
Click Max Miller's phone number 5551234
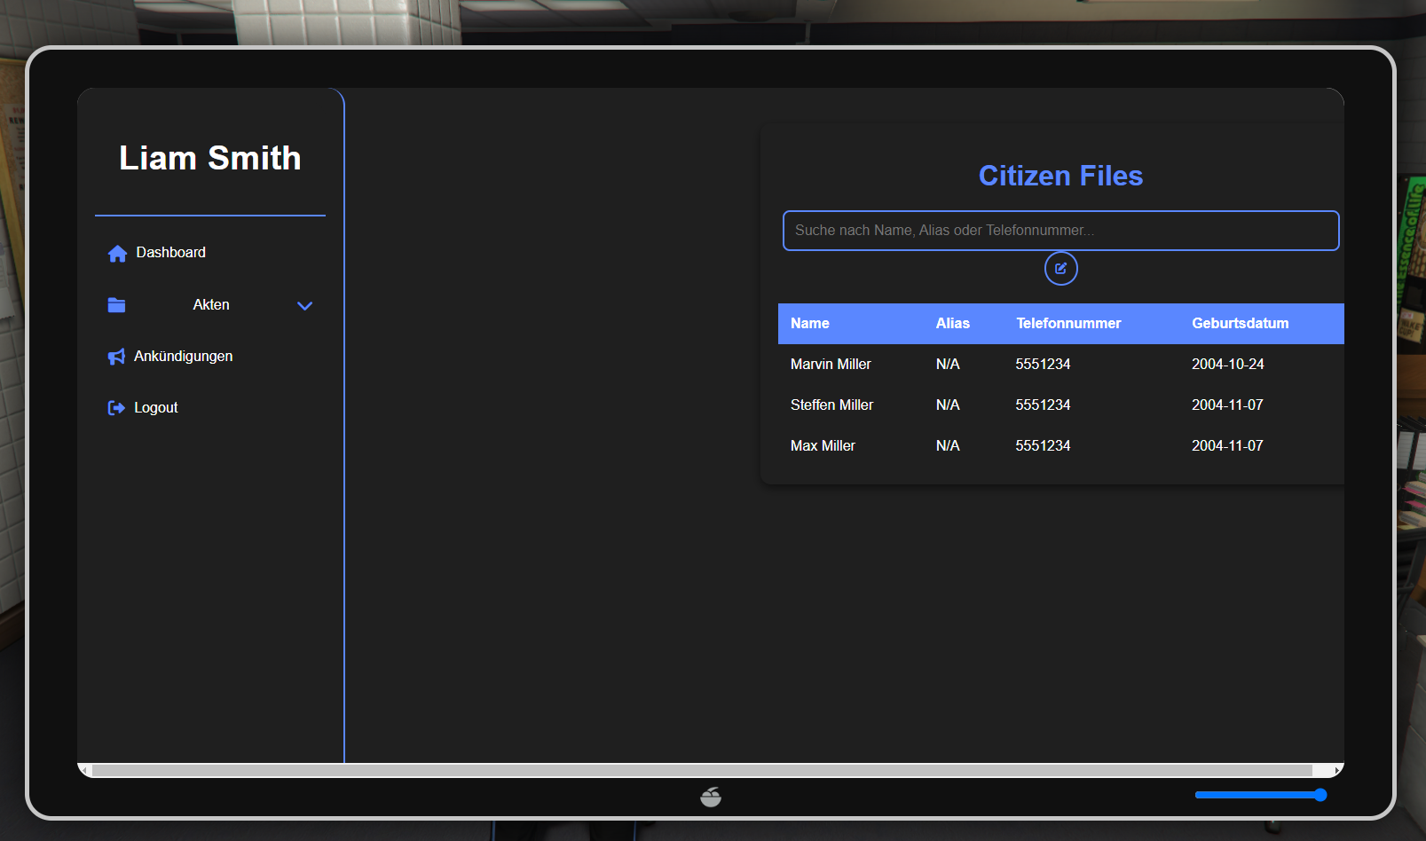pos(1043,446)
